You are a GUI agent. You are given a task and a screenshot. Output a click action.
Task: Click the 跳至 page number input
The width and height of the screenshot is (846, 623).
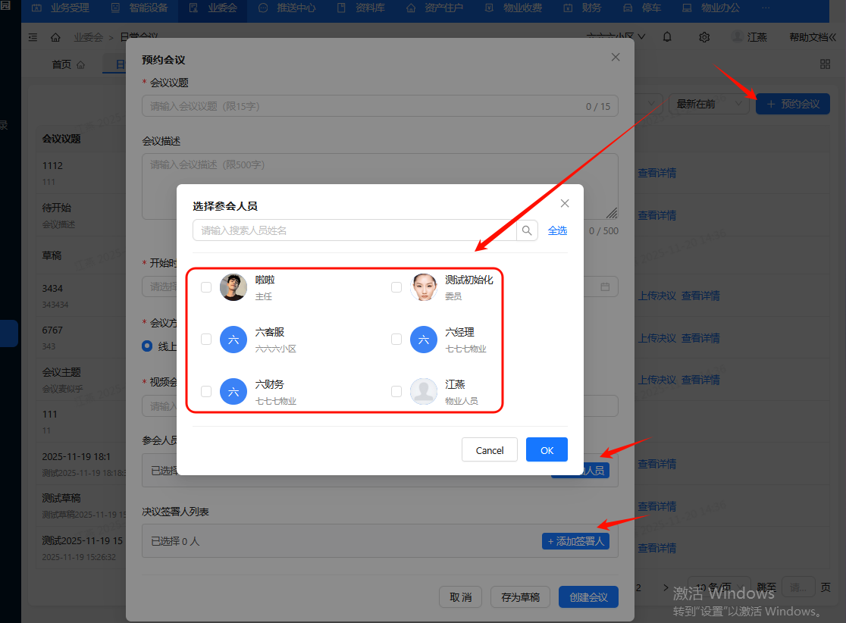[798, 587]
